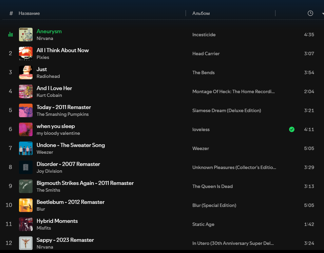
Task: Open the Misfits artist link
Action: click(44, 228)
